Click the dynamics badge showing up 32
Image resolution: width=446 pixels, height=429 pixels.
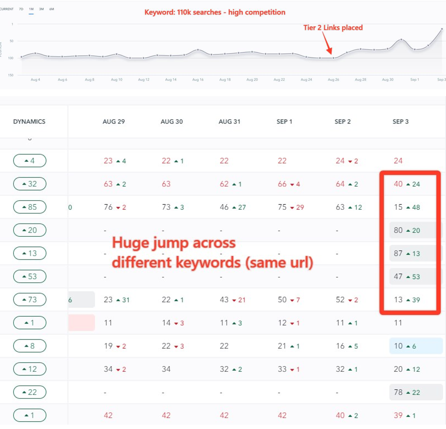(29, 184)
